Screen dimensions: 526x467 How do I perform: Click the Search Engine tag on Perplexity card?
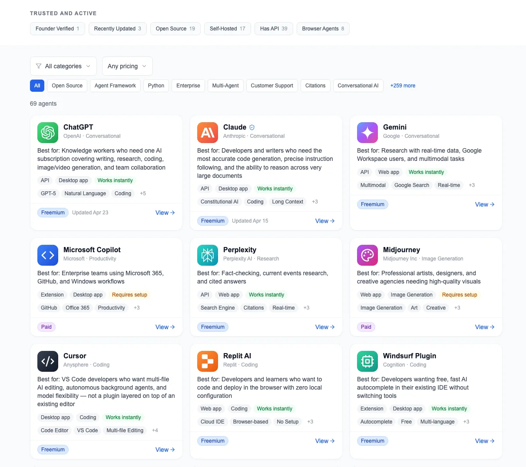(x=218, y=308)
